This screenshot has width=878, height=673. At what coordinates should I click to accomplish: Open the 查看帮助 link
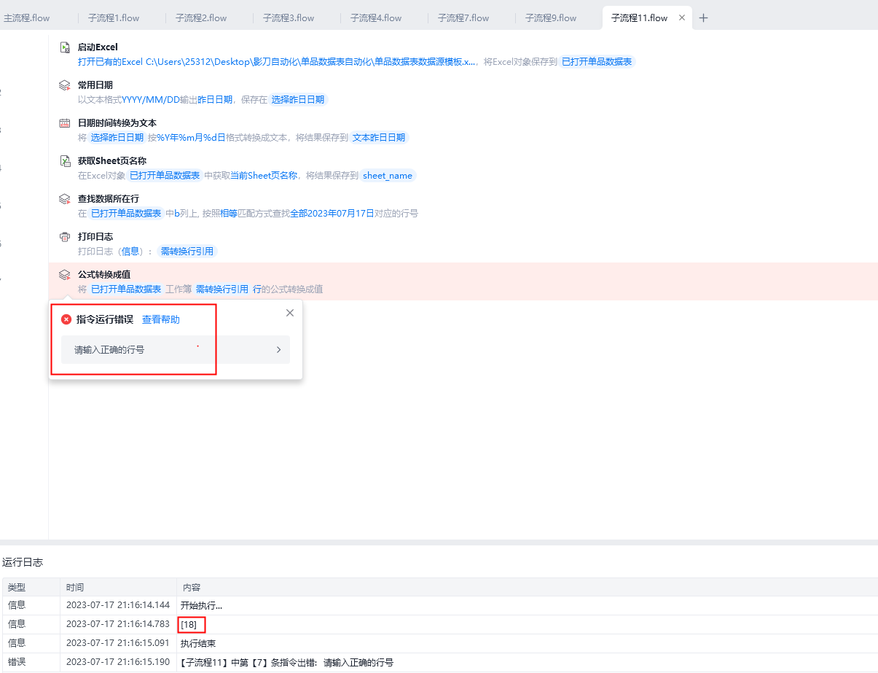tap(161, 320)
